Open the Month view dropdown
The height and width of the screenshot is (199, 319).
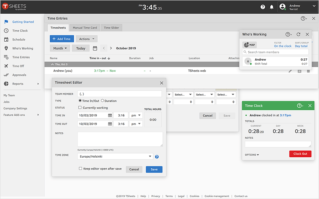tap(60, 48)
